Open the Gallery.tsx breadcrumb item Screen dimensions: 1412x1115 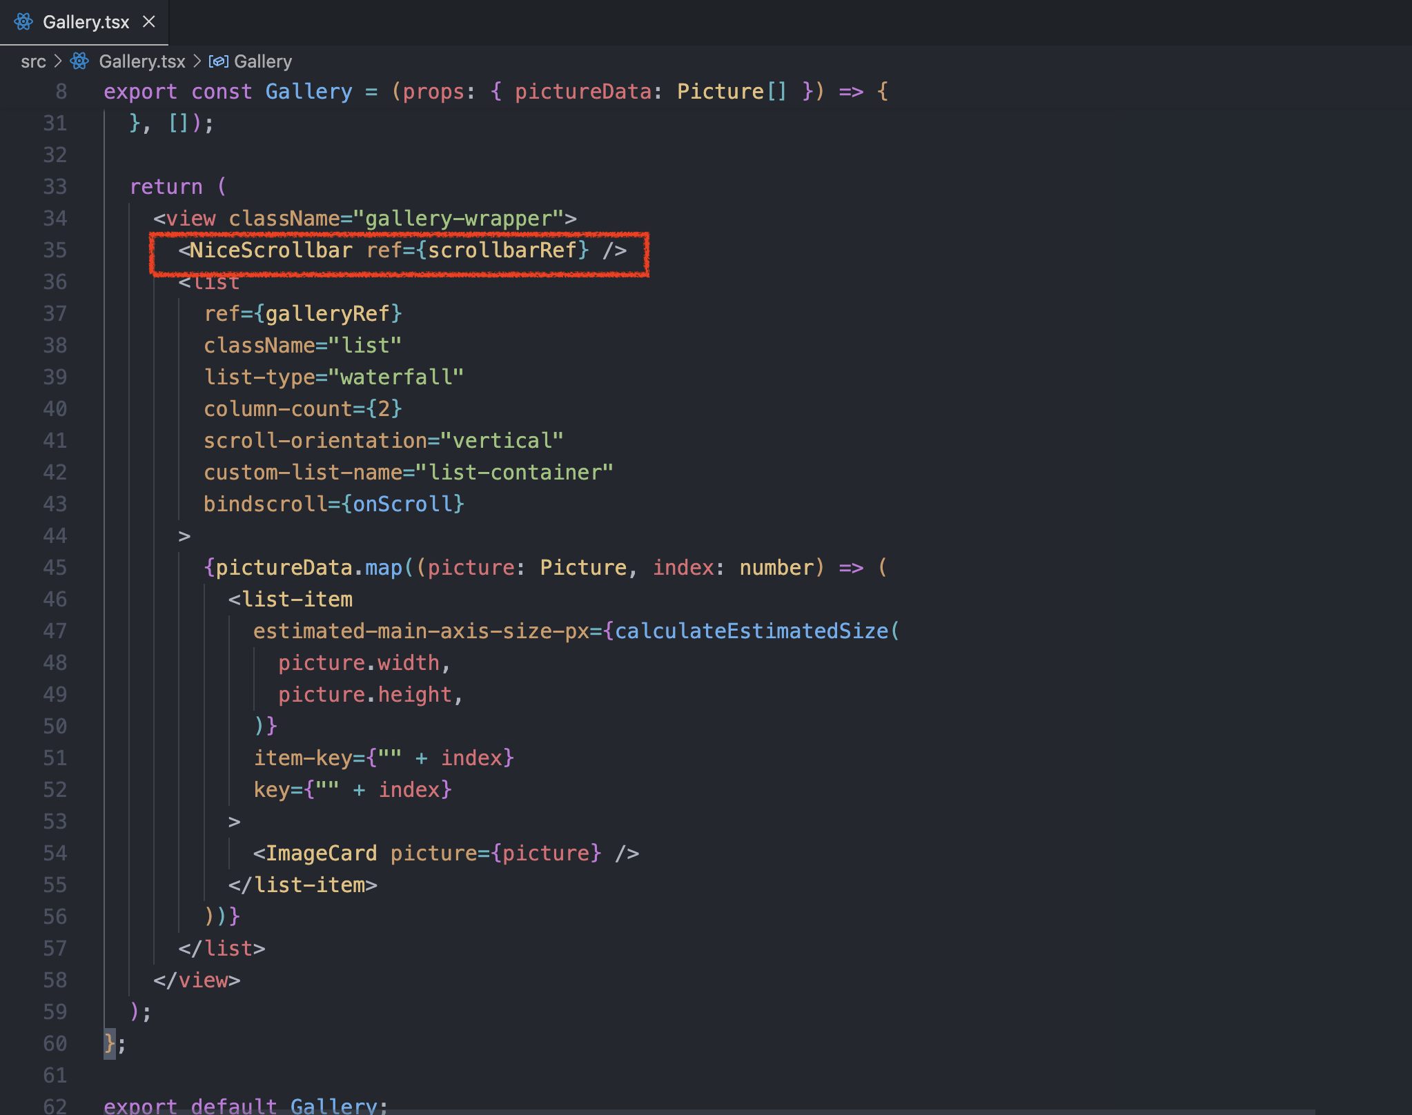tap(142, 61)
